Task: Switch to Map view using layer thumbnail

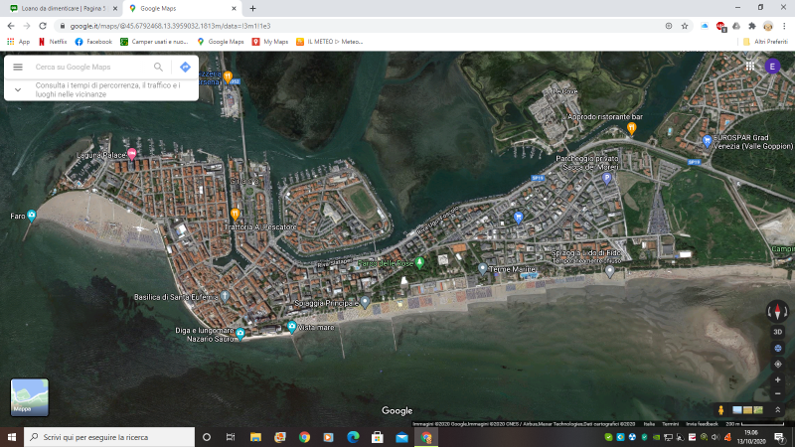Action: tap(30, 396)
